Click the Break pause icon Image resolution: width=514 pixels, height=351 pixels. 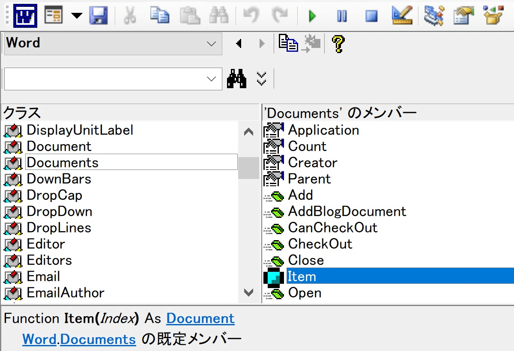(x=342, y=16)
